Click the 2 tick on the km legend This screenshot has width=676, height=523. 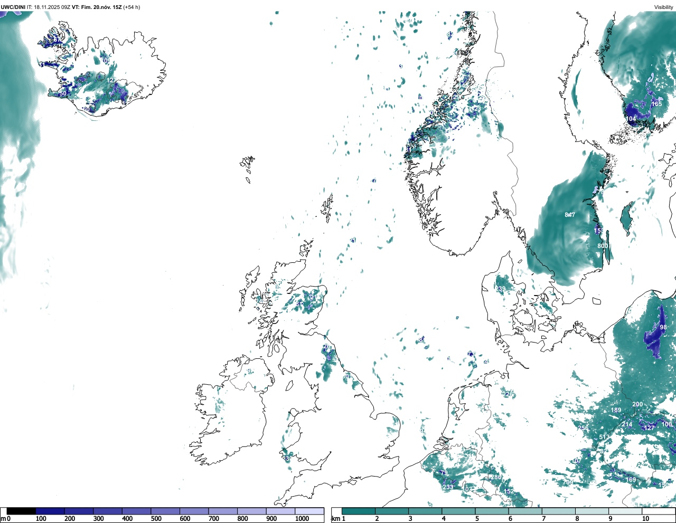pyautogui.click(x=377, y=519)
